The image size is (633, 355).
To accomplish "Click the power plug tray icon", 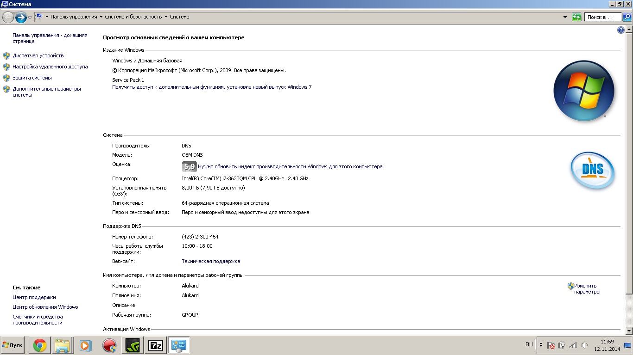I will point(562,345).
